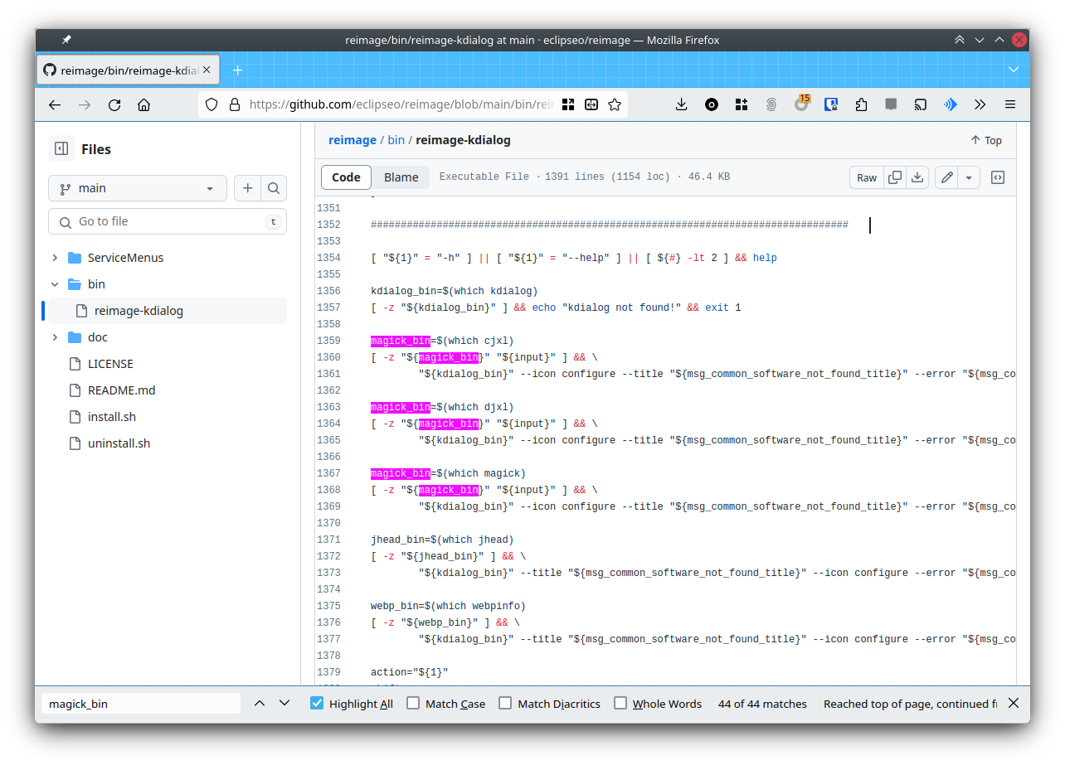Bookmark this page with star icon
The image size is (1065, 765).
click(x=615, y=104)
